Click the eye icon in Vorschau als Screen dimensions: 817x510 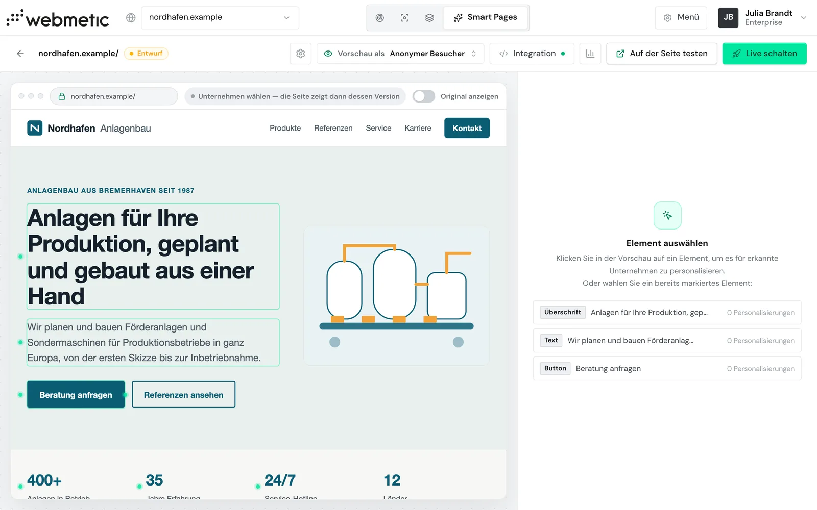coord(328,54)
